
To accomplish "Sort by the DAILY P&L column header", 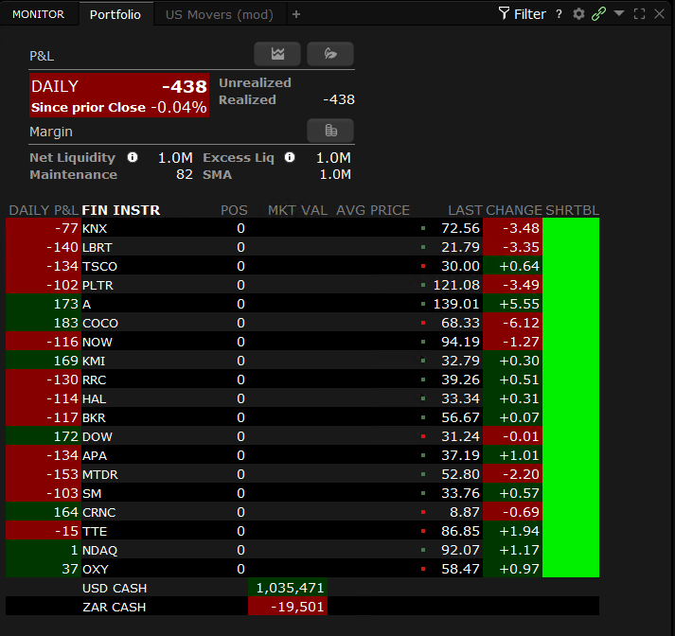I will pos(44,210).
